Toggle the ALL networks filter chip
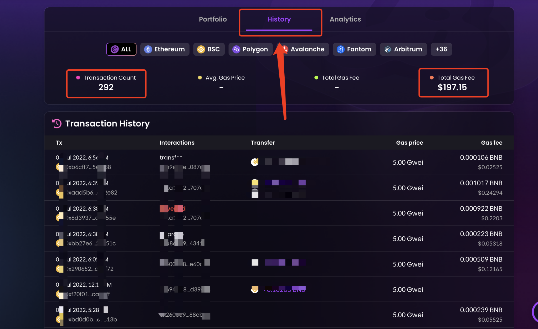This screenshot has height=329, width=538. (x=121, y=49)
